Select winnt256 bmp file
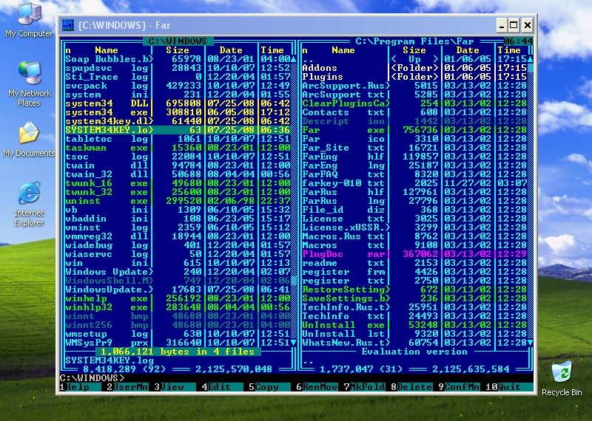 click(178, 325)
